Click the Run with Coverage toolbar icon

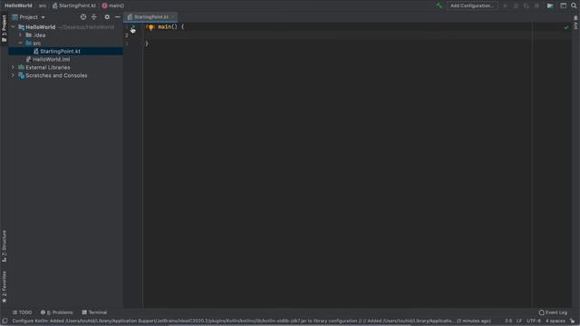point(527,5)
